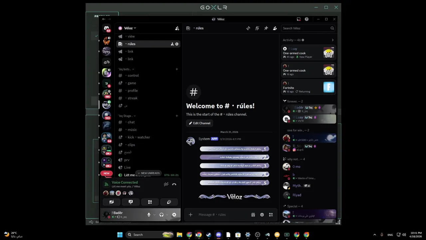Click the muted notification bell icon
This screenshot has height=240, width=426.
tap(257, 28)
